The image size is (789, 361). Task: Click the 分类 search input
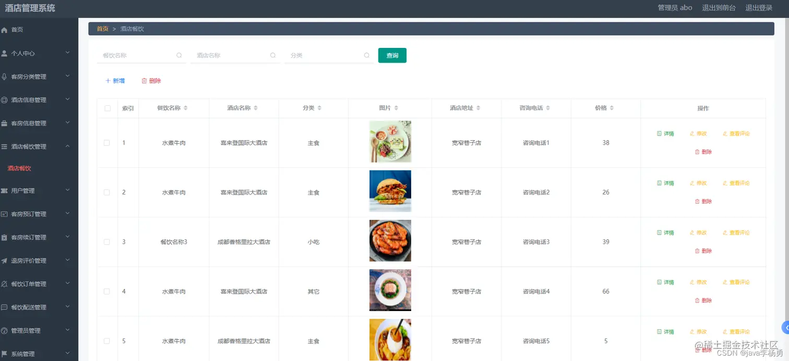(x=329, y=55)
